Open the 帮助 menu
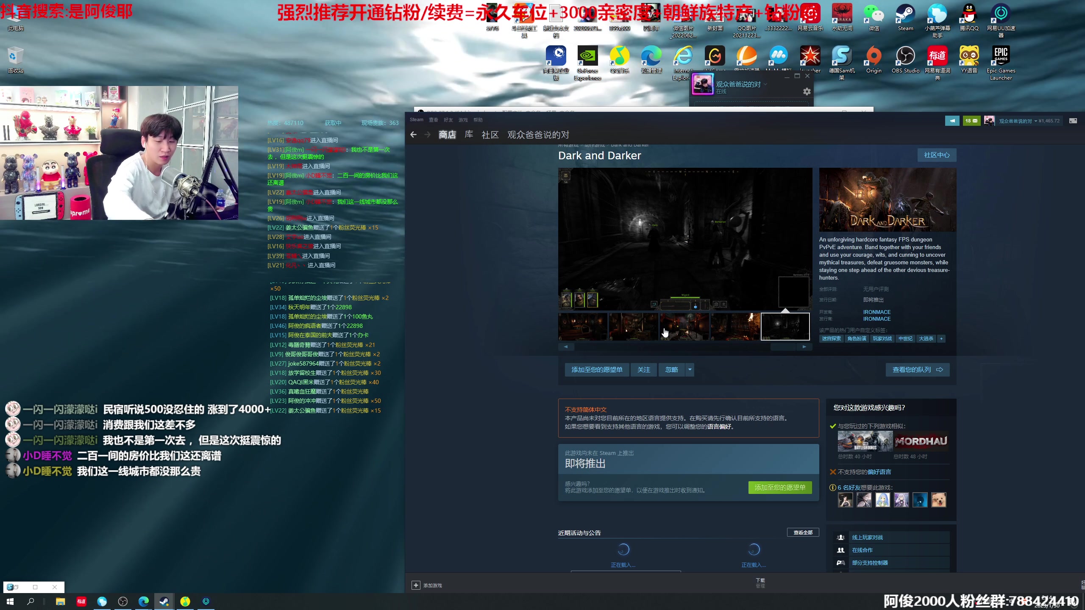The width and height of the screenshot is (1085, 610). (478, 120)
